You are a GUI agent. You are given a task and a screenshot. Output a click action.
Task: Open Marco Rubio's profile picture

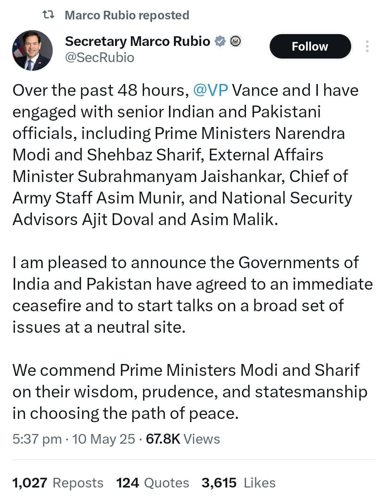click(32, 50)
